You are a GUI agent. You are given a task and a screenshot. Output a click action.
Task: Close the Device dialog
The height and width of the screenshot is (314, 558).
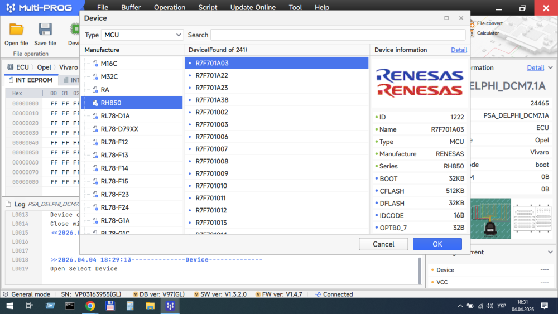coord(461,18)
